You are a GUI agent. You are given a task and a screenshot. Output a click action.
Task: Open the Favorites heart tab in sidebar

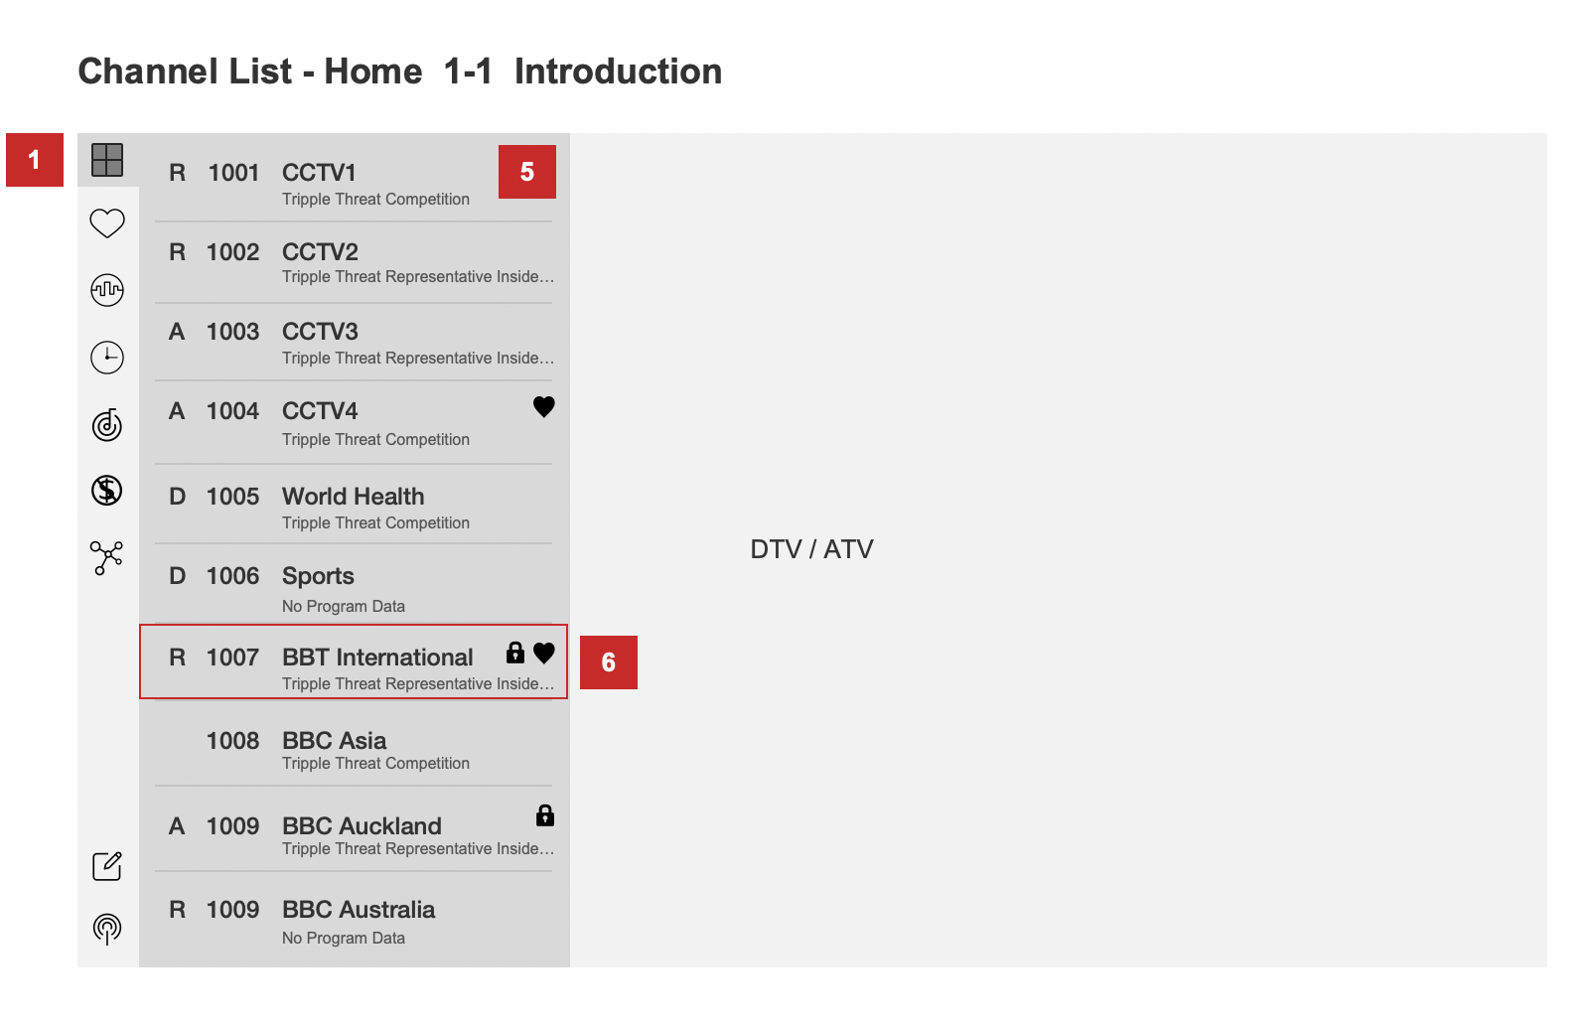coord(107,223)
